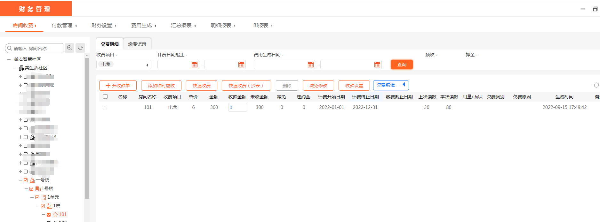Screen dimensions: 600x222
Task: Click the 2022-09-15 17:49:42 timestamp cell
Action: [564, 107]
